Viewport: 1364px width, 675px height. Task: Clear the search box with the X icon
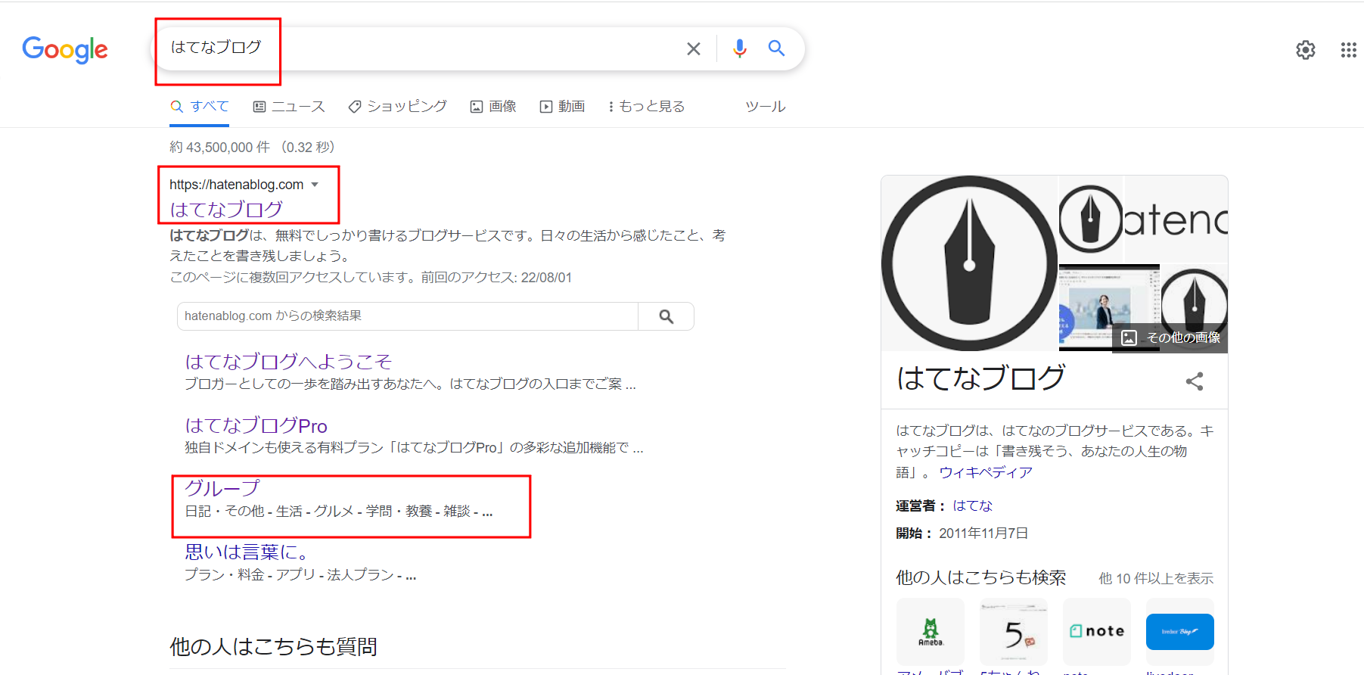point(693,49)
